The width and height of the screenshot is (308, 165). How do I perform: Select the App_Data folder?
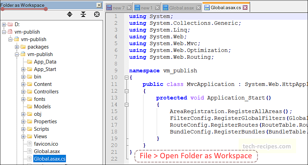45,62
